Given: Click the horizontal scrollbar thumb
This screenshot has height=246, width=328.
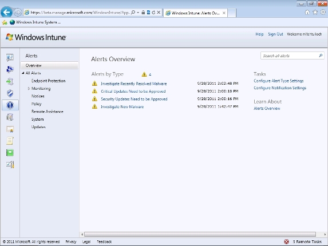Looking at the screenshot, I should (x=200, y=235).
